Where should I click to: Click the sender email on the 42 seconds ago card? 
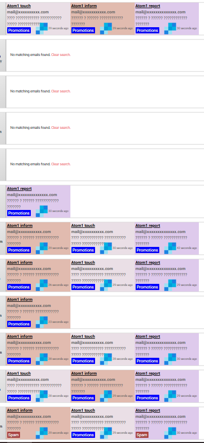click(160, 232)
